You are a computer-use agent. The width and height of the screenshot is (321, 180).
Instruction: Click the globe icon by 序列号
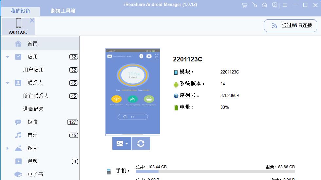(176, 96)
